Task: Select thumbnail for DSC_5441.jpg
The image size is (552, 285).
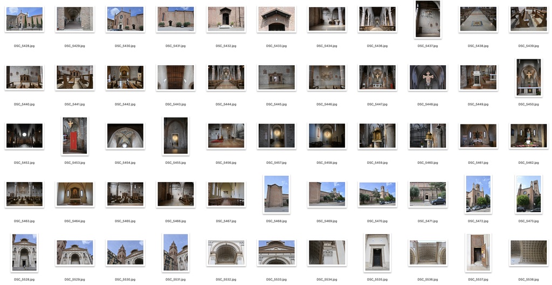Action: pyautogui.click(x=74, y=78)
